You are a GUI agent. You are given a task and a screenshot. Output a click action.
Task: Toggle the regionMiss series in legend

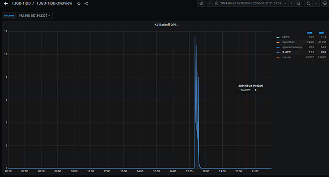tap(288, 42)
